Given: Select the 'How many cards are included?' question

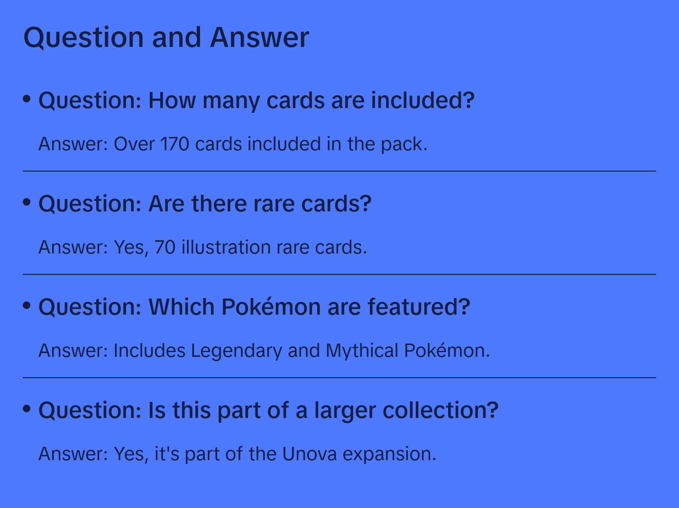Looking at the screenshot, I should click(256, 100).
